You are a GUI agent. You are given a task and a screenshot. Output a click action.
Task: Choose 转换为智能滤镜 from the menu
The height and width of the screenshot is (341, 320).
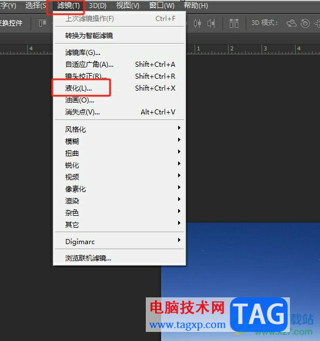119,35
